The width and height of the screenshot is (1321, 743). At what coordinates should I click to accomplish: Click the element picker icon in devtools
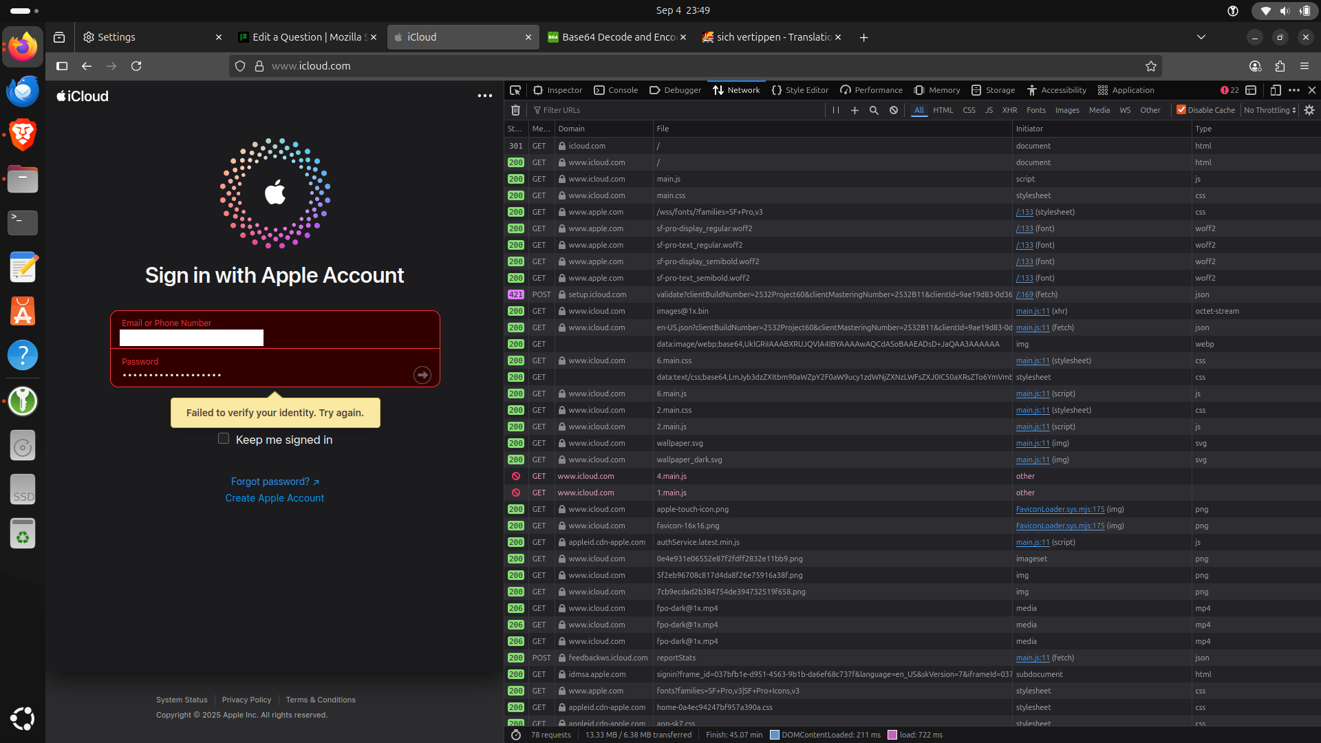click(515, 90)
